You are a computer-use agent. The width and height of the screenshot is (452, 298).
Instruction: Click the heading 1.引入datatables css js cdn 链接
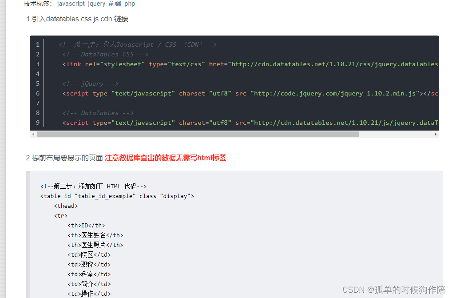(77, 19)
